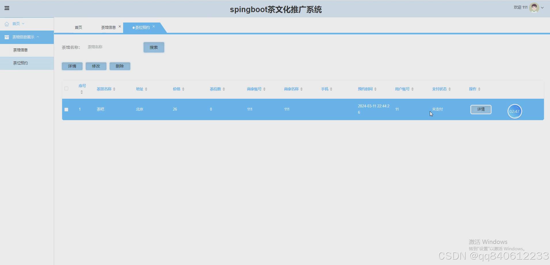Image resolution: width=550 pixels, height=265 pixels.
Task: Check the select-all checkbox in the table header
Action: [x=66, y=89]
